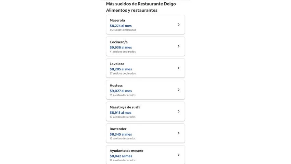Open Maestro/a de sushi title
This screenshot has width=291, height=164.
(125, 107)
